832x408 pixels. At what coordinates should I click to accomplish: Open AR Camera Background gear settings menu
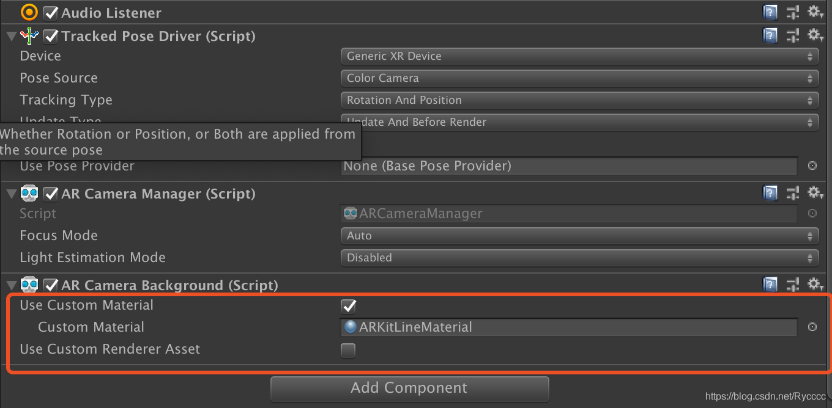[x=814, y=285]
